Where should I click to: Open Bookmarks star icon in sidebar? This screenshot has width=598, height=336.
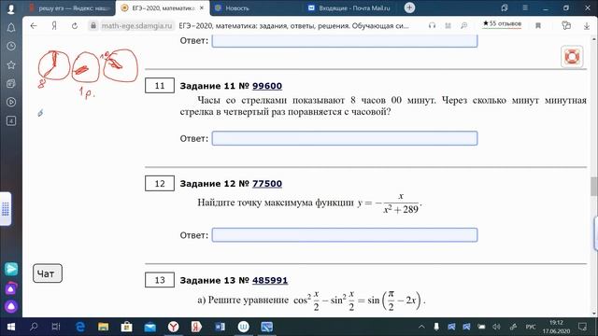[x=11, y=64]
